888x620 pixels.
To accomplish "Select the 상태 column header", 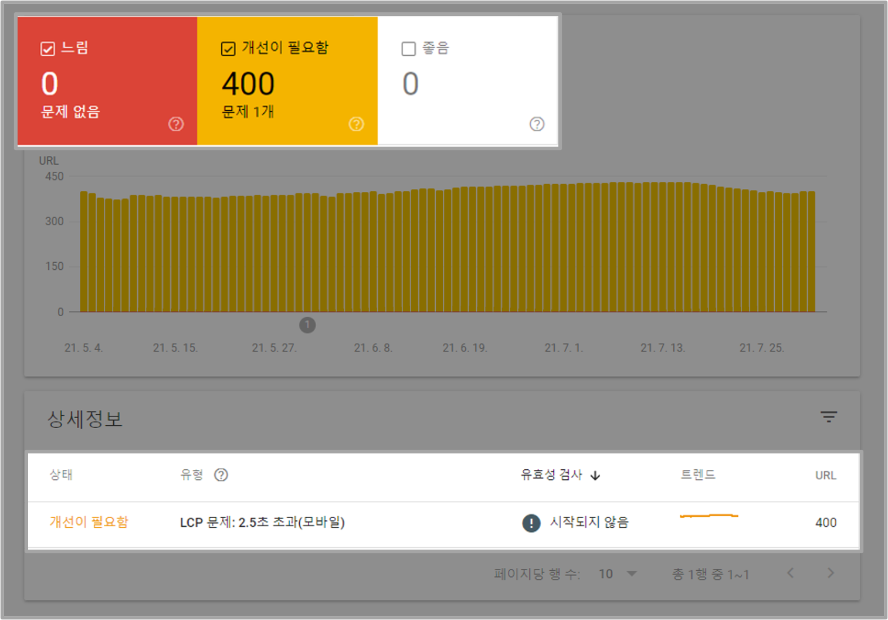I will (62, 475).
